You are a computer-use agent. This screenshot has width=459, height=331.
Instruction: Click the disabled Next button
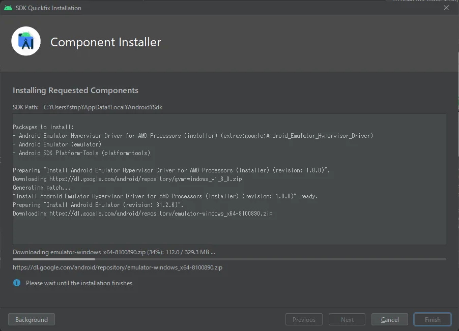[347, 320]
